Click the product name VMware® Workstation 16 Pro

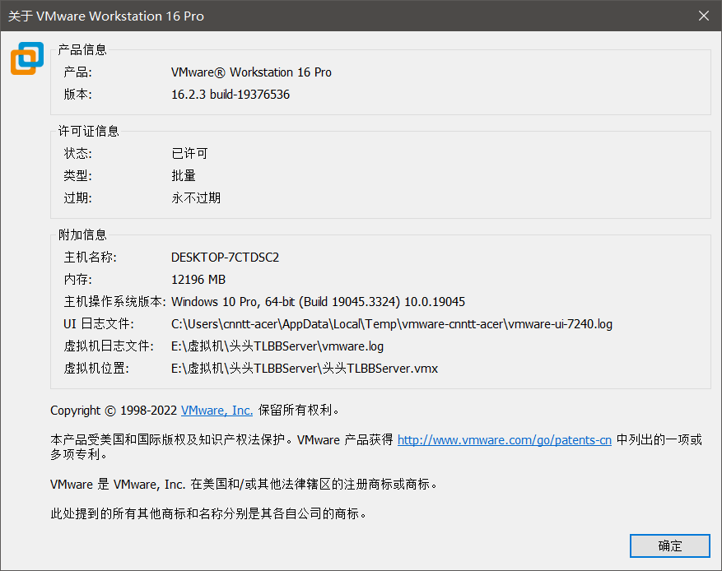(251, 72)
